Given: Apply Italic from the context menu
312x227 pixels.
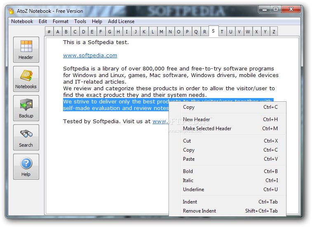Looking at the screenshot, I should pyautogui.click(x=228, y=180).
